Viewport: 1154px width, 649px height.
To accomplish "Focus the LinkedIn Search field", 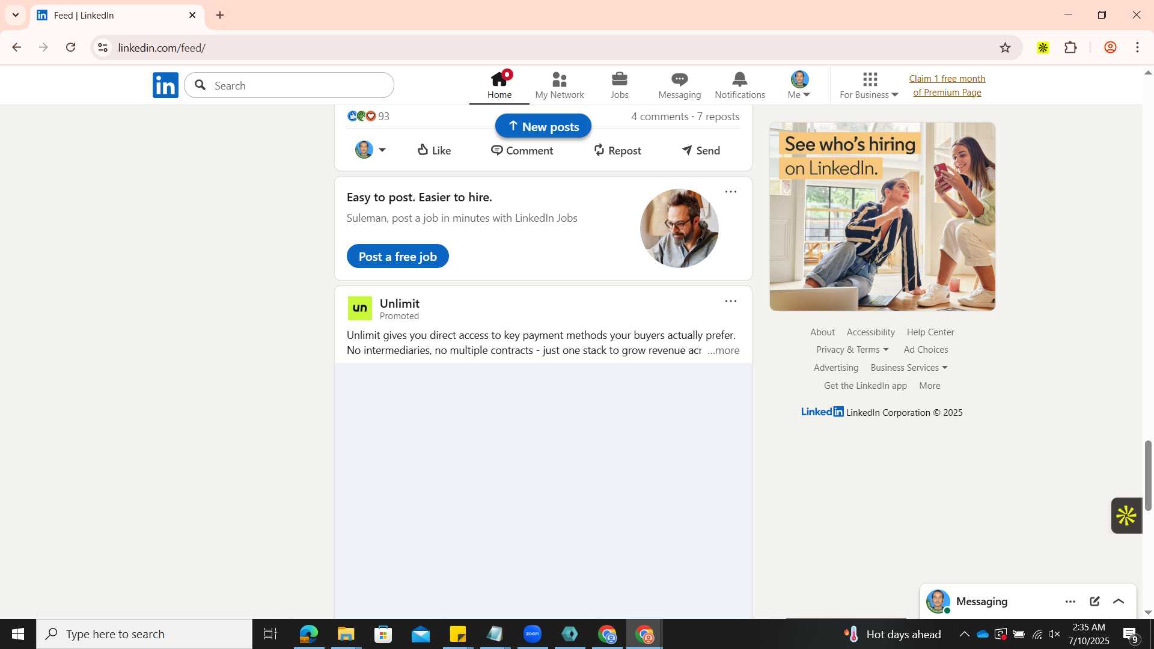I will (x=289, y=85).
